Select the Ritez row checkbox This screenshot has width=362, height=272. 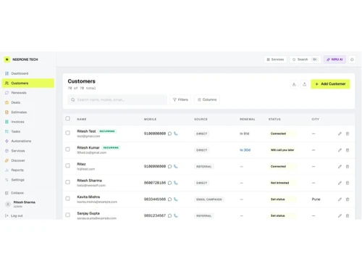point(68,165)
